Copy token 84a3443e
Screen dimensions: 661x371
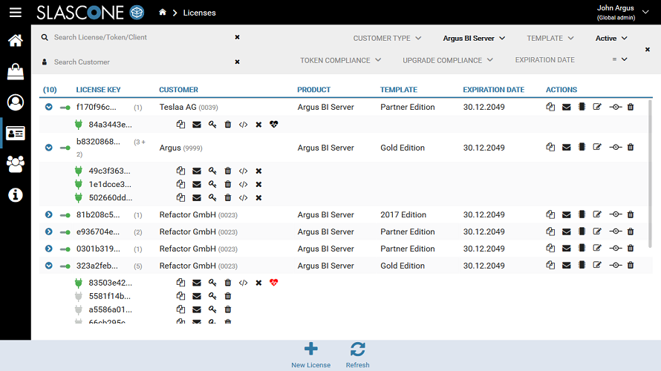pos(180,125)
